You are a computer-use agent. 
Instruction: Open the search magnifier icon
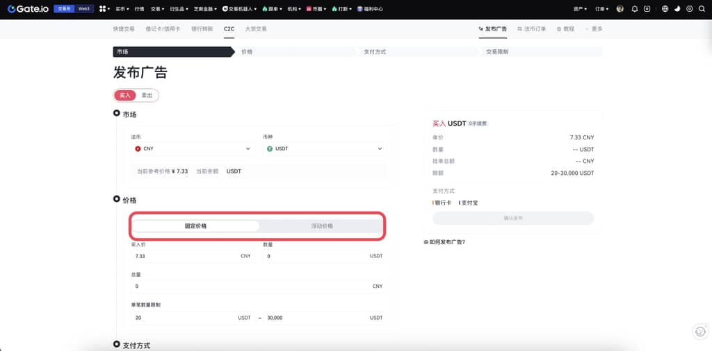coord(701,9)
